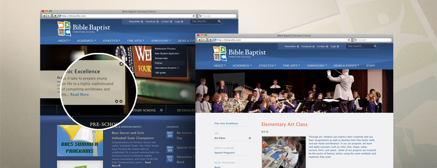The image size is (437, 168).
Task: Open the STAFF page in right window
Action: (371, 65)
